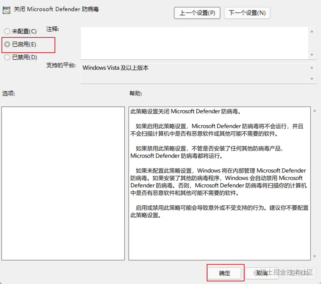Click the policy setting icon beside the title
This screenshot has width=321, height=284.
pos(6,10)
